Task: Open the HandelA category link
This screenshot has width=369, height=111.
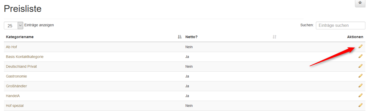Action: pyautogui.click(x=13, y=96)
